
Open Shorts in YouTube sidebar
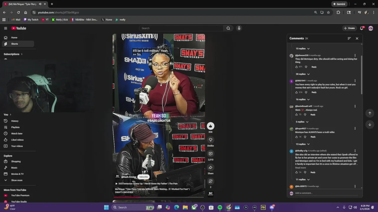(x=18, y=44)
